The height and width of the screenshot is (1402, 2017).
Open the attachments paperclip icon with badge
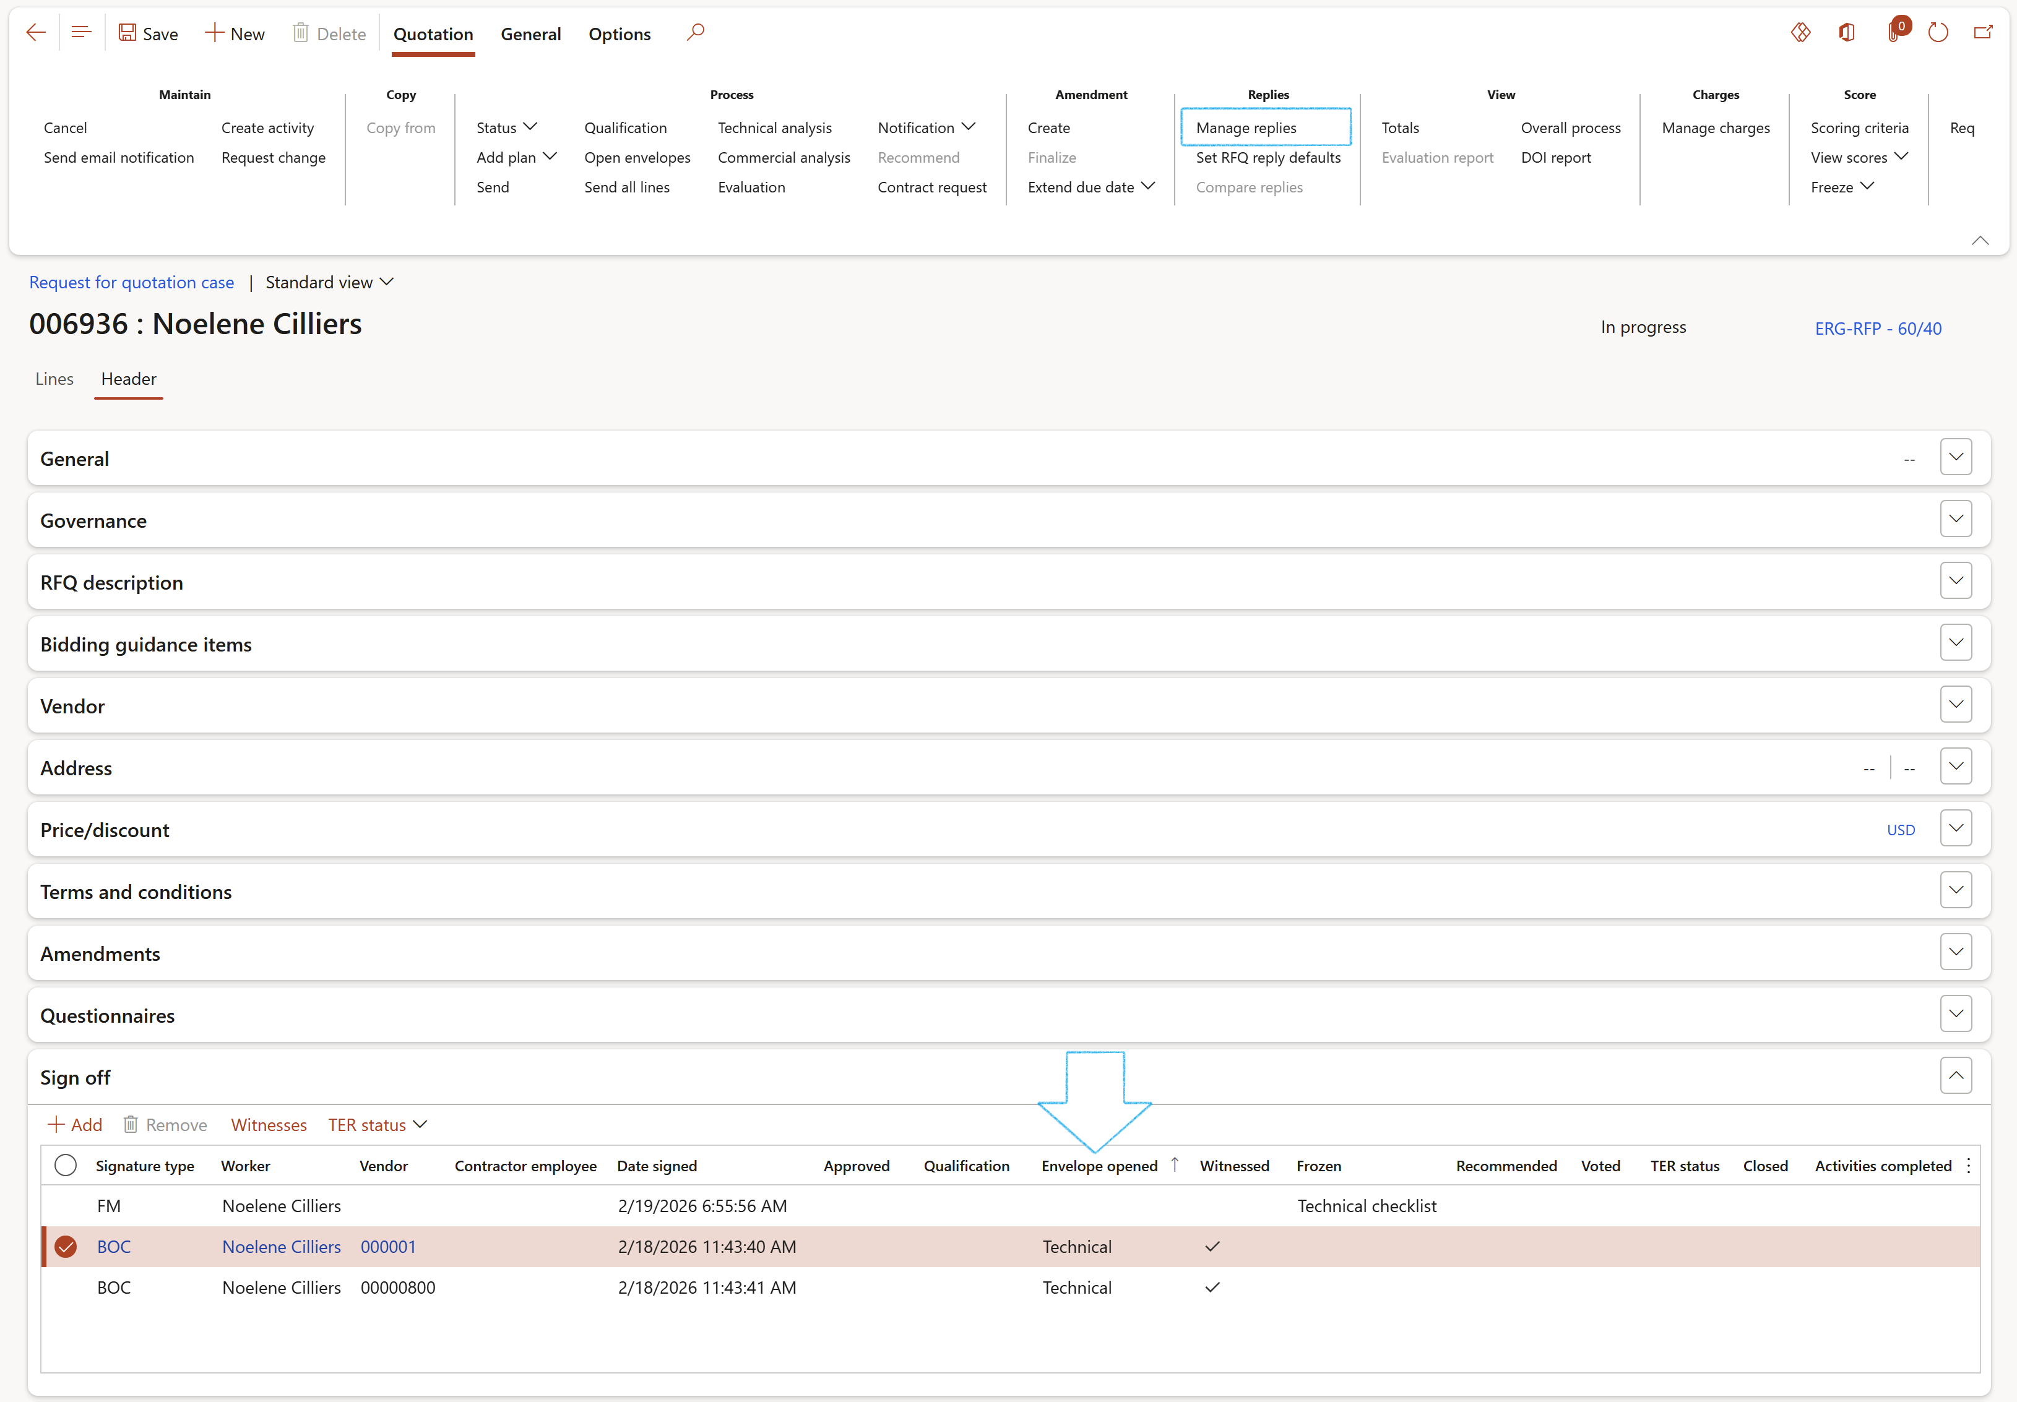pos(1894,33)
